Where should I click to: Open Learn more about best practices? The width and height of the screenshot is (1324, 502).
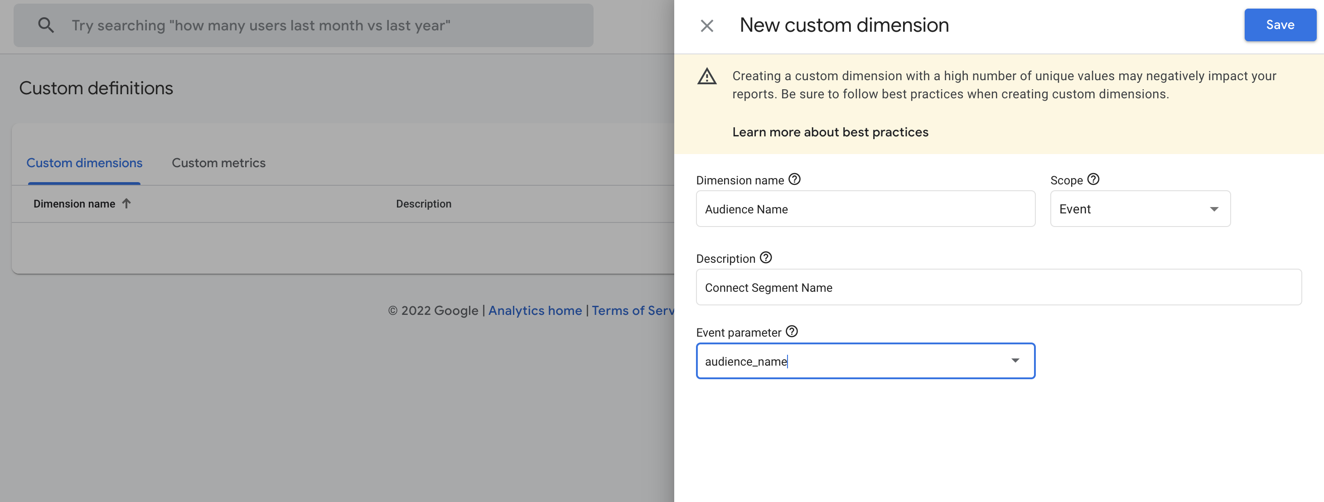pos(830,132)
